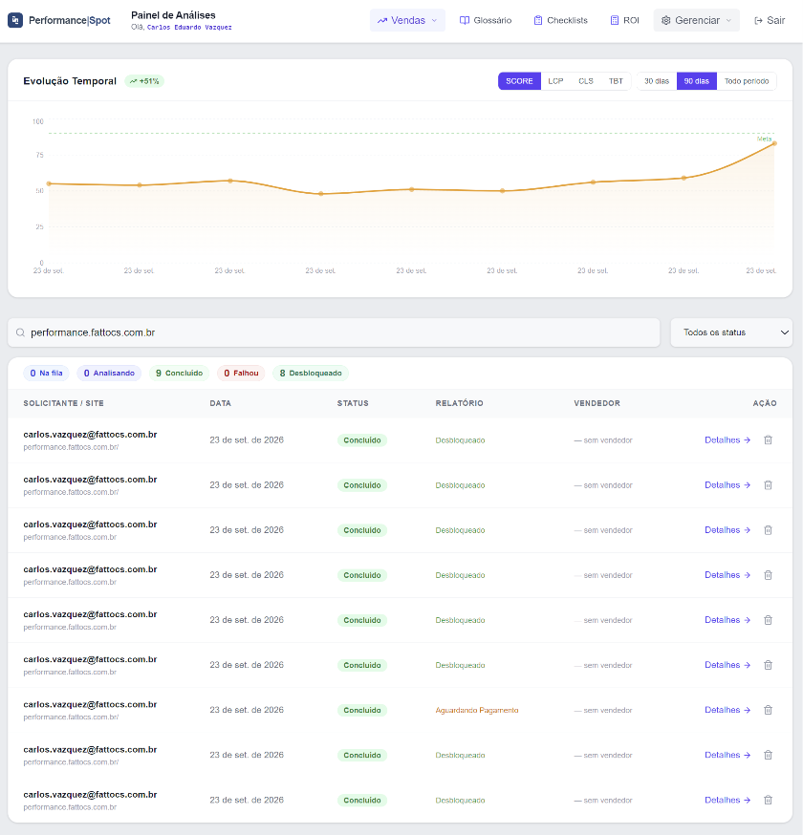Filter by the 8 Desbloqueado chip
This screenshot has width=803, height=835.
[x=311, y=374]
